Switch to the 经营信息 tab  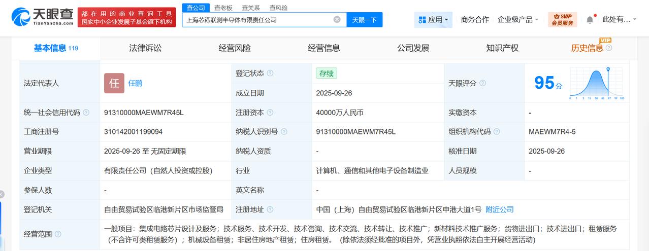point(324,48)
